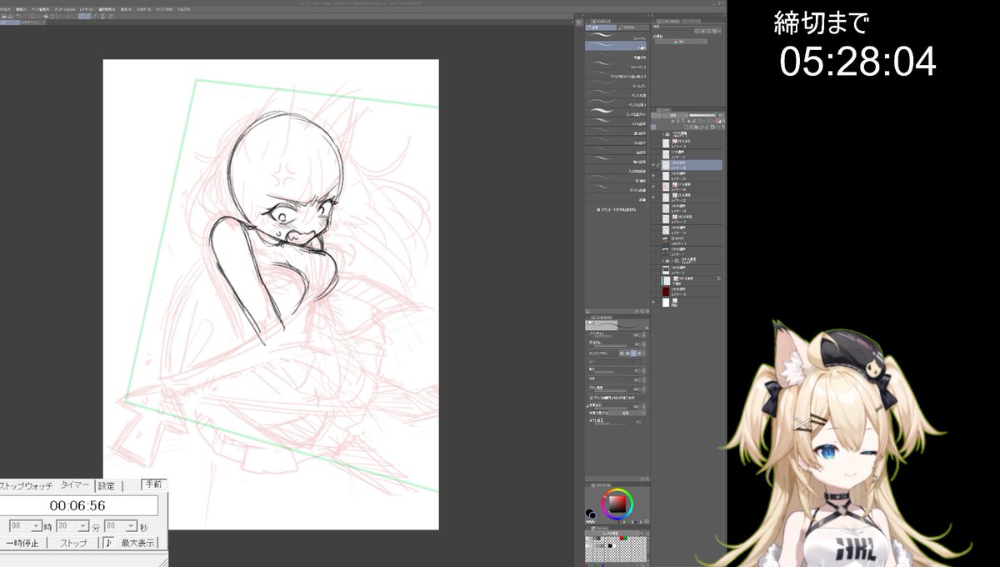
Task: Switch to the ストップウォッチ tab
Action: (27, 485)
